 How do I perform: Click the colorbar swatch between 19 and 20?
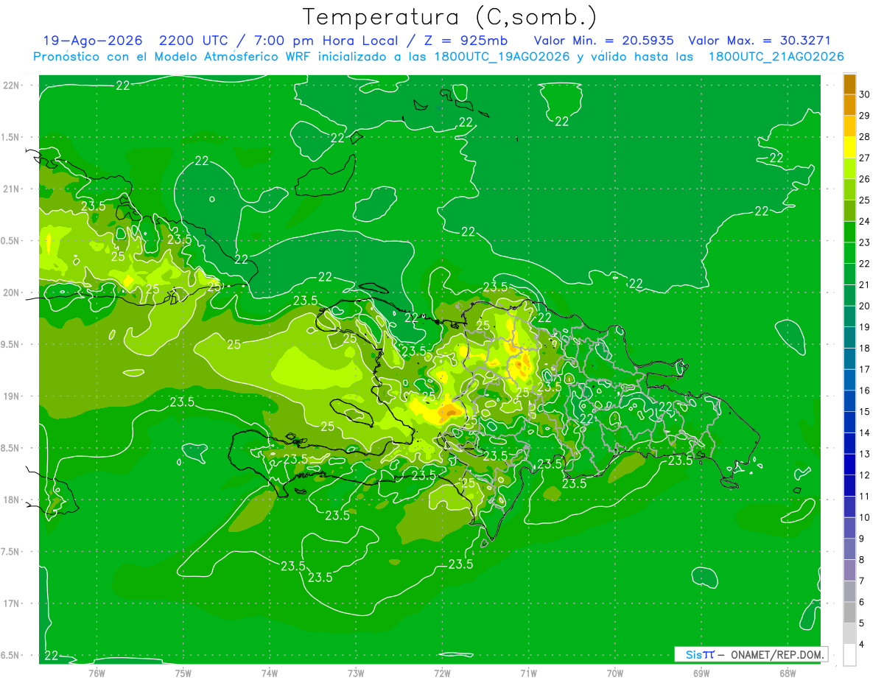[849, 316]
